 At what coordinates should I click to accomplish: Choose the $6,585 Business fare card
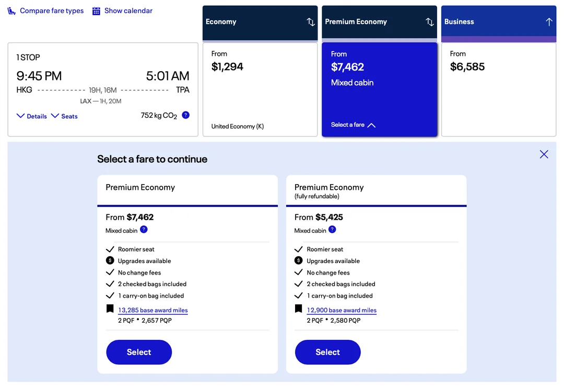pos(498,89)
